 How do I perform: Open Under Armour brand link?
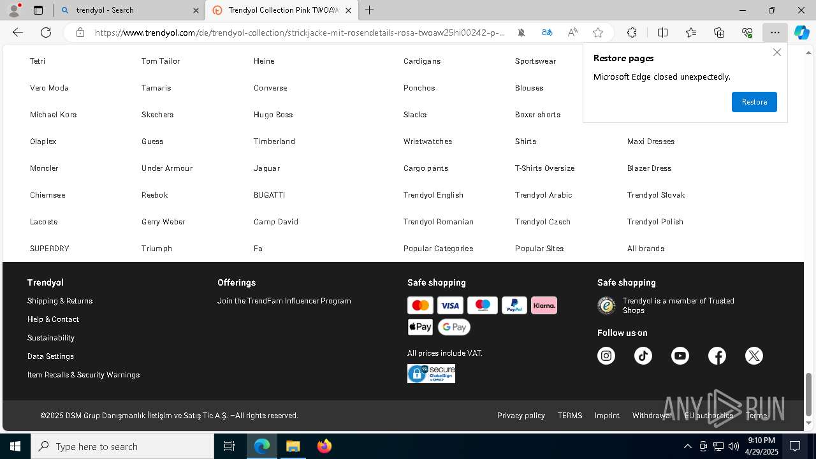point(167,168)
